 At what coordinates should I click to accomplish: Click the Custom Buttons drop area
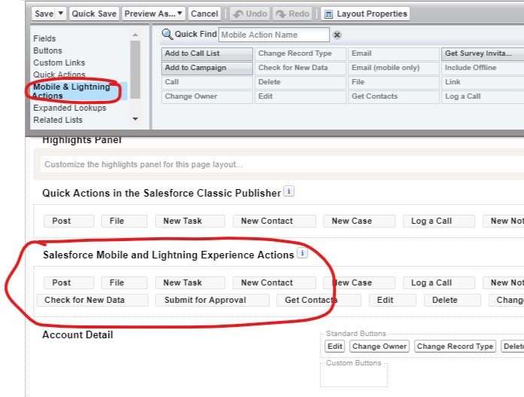(x=354, y=375)
